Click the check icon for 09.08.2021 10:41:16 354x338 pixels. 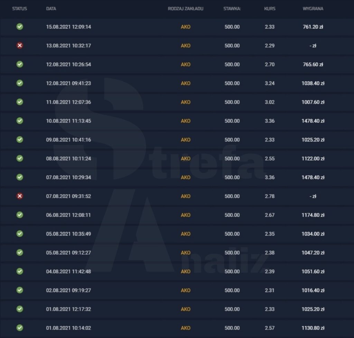coord(20,140)
